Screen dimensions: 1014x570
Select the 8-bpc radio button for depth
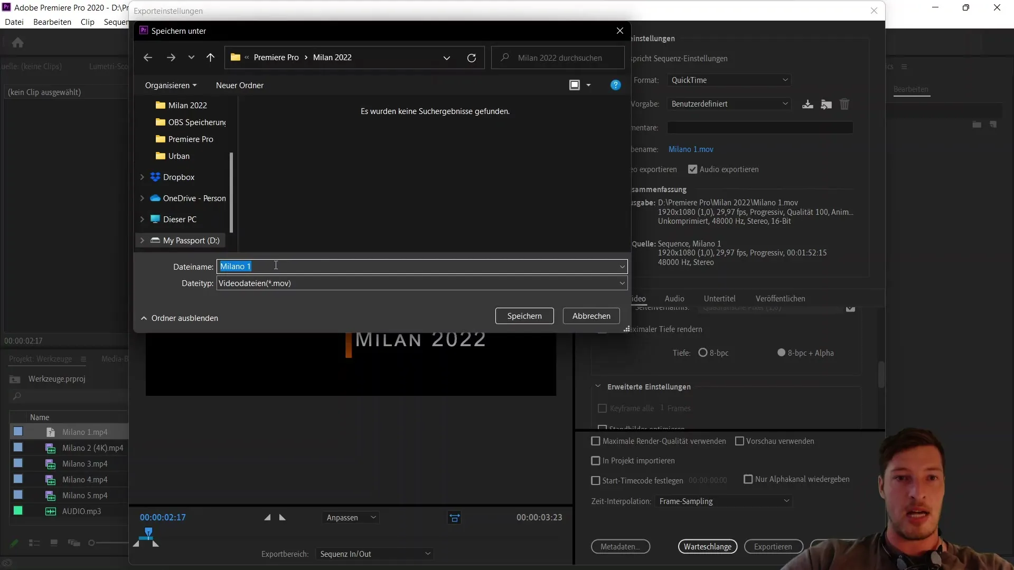pyautogui.click(x=703, y=352)
